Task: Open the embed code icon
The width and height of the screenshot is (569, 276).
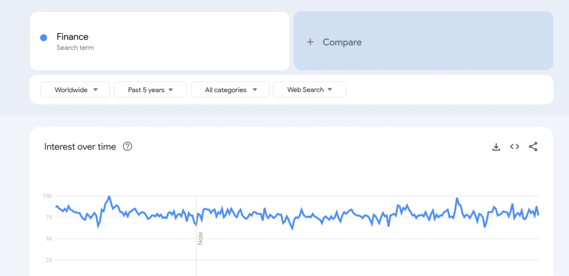Action: [x=515, y=147]
